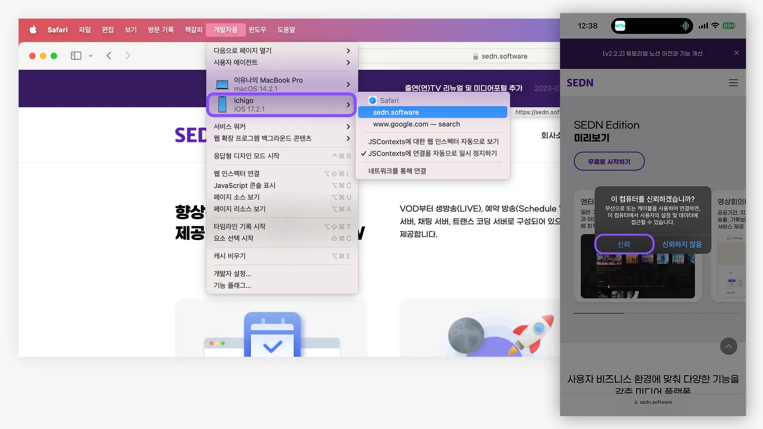Open the sidebar dropdown chevron
The height and width of the screenshot is (429, 763).
91,56
